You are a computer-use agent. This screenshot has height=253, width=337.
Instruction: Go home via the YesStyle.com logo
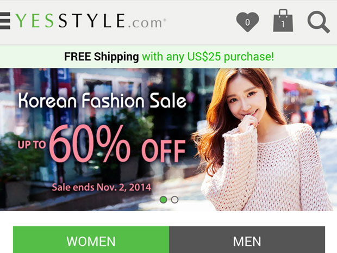pos(90,21)
